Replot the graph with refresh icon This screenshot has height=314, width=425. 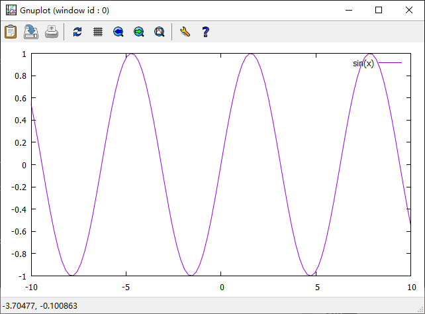pyautogui.click(x=77, y=32)
